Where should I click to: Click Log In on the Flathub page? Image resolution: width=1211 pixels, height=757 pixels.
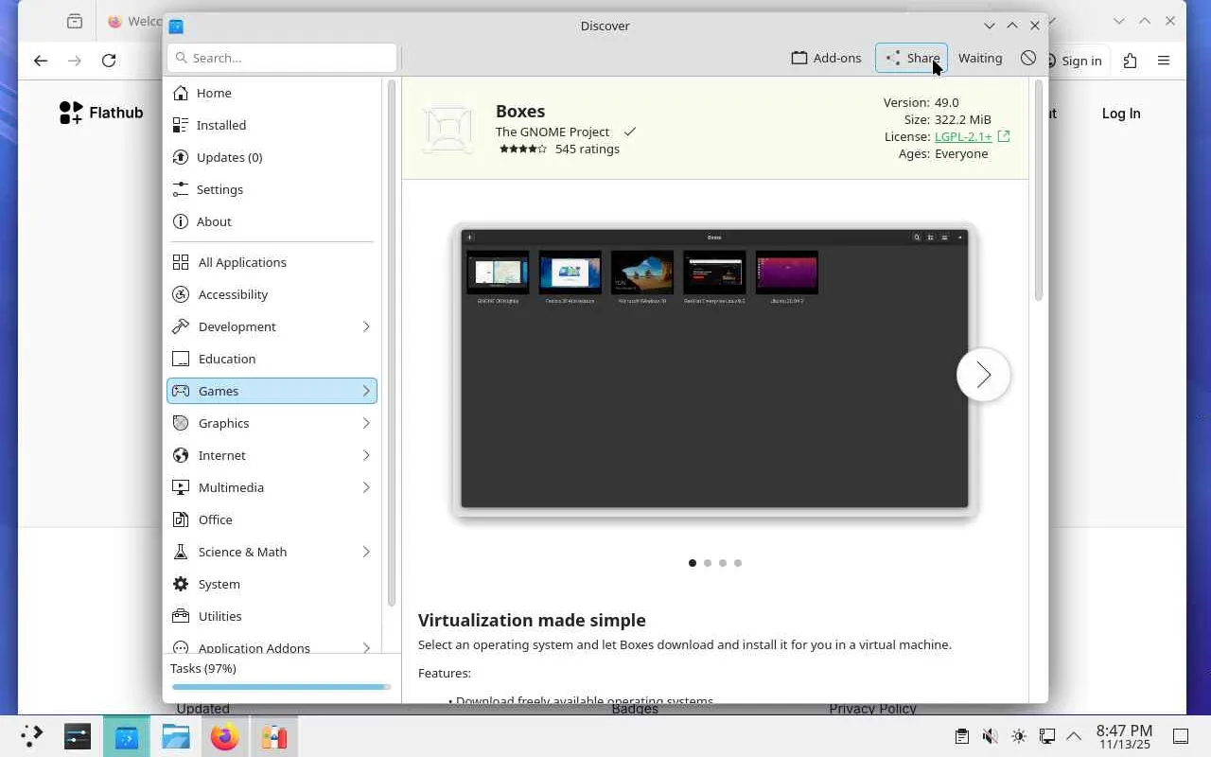coord(1121,113)
